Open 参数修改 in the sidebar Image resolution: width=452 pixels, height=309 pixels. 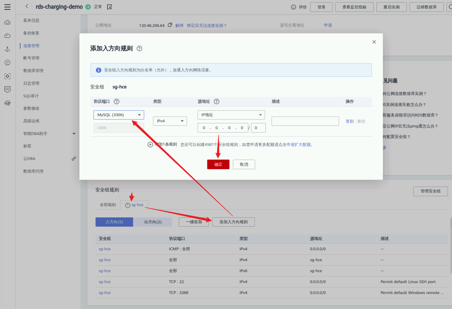tap(31, 108)
